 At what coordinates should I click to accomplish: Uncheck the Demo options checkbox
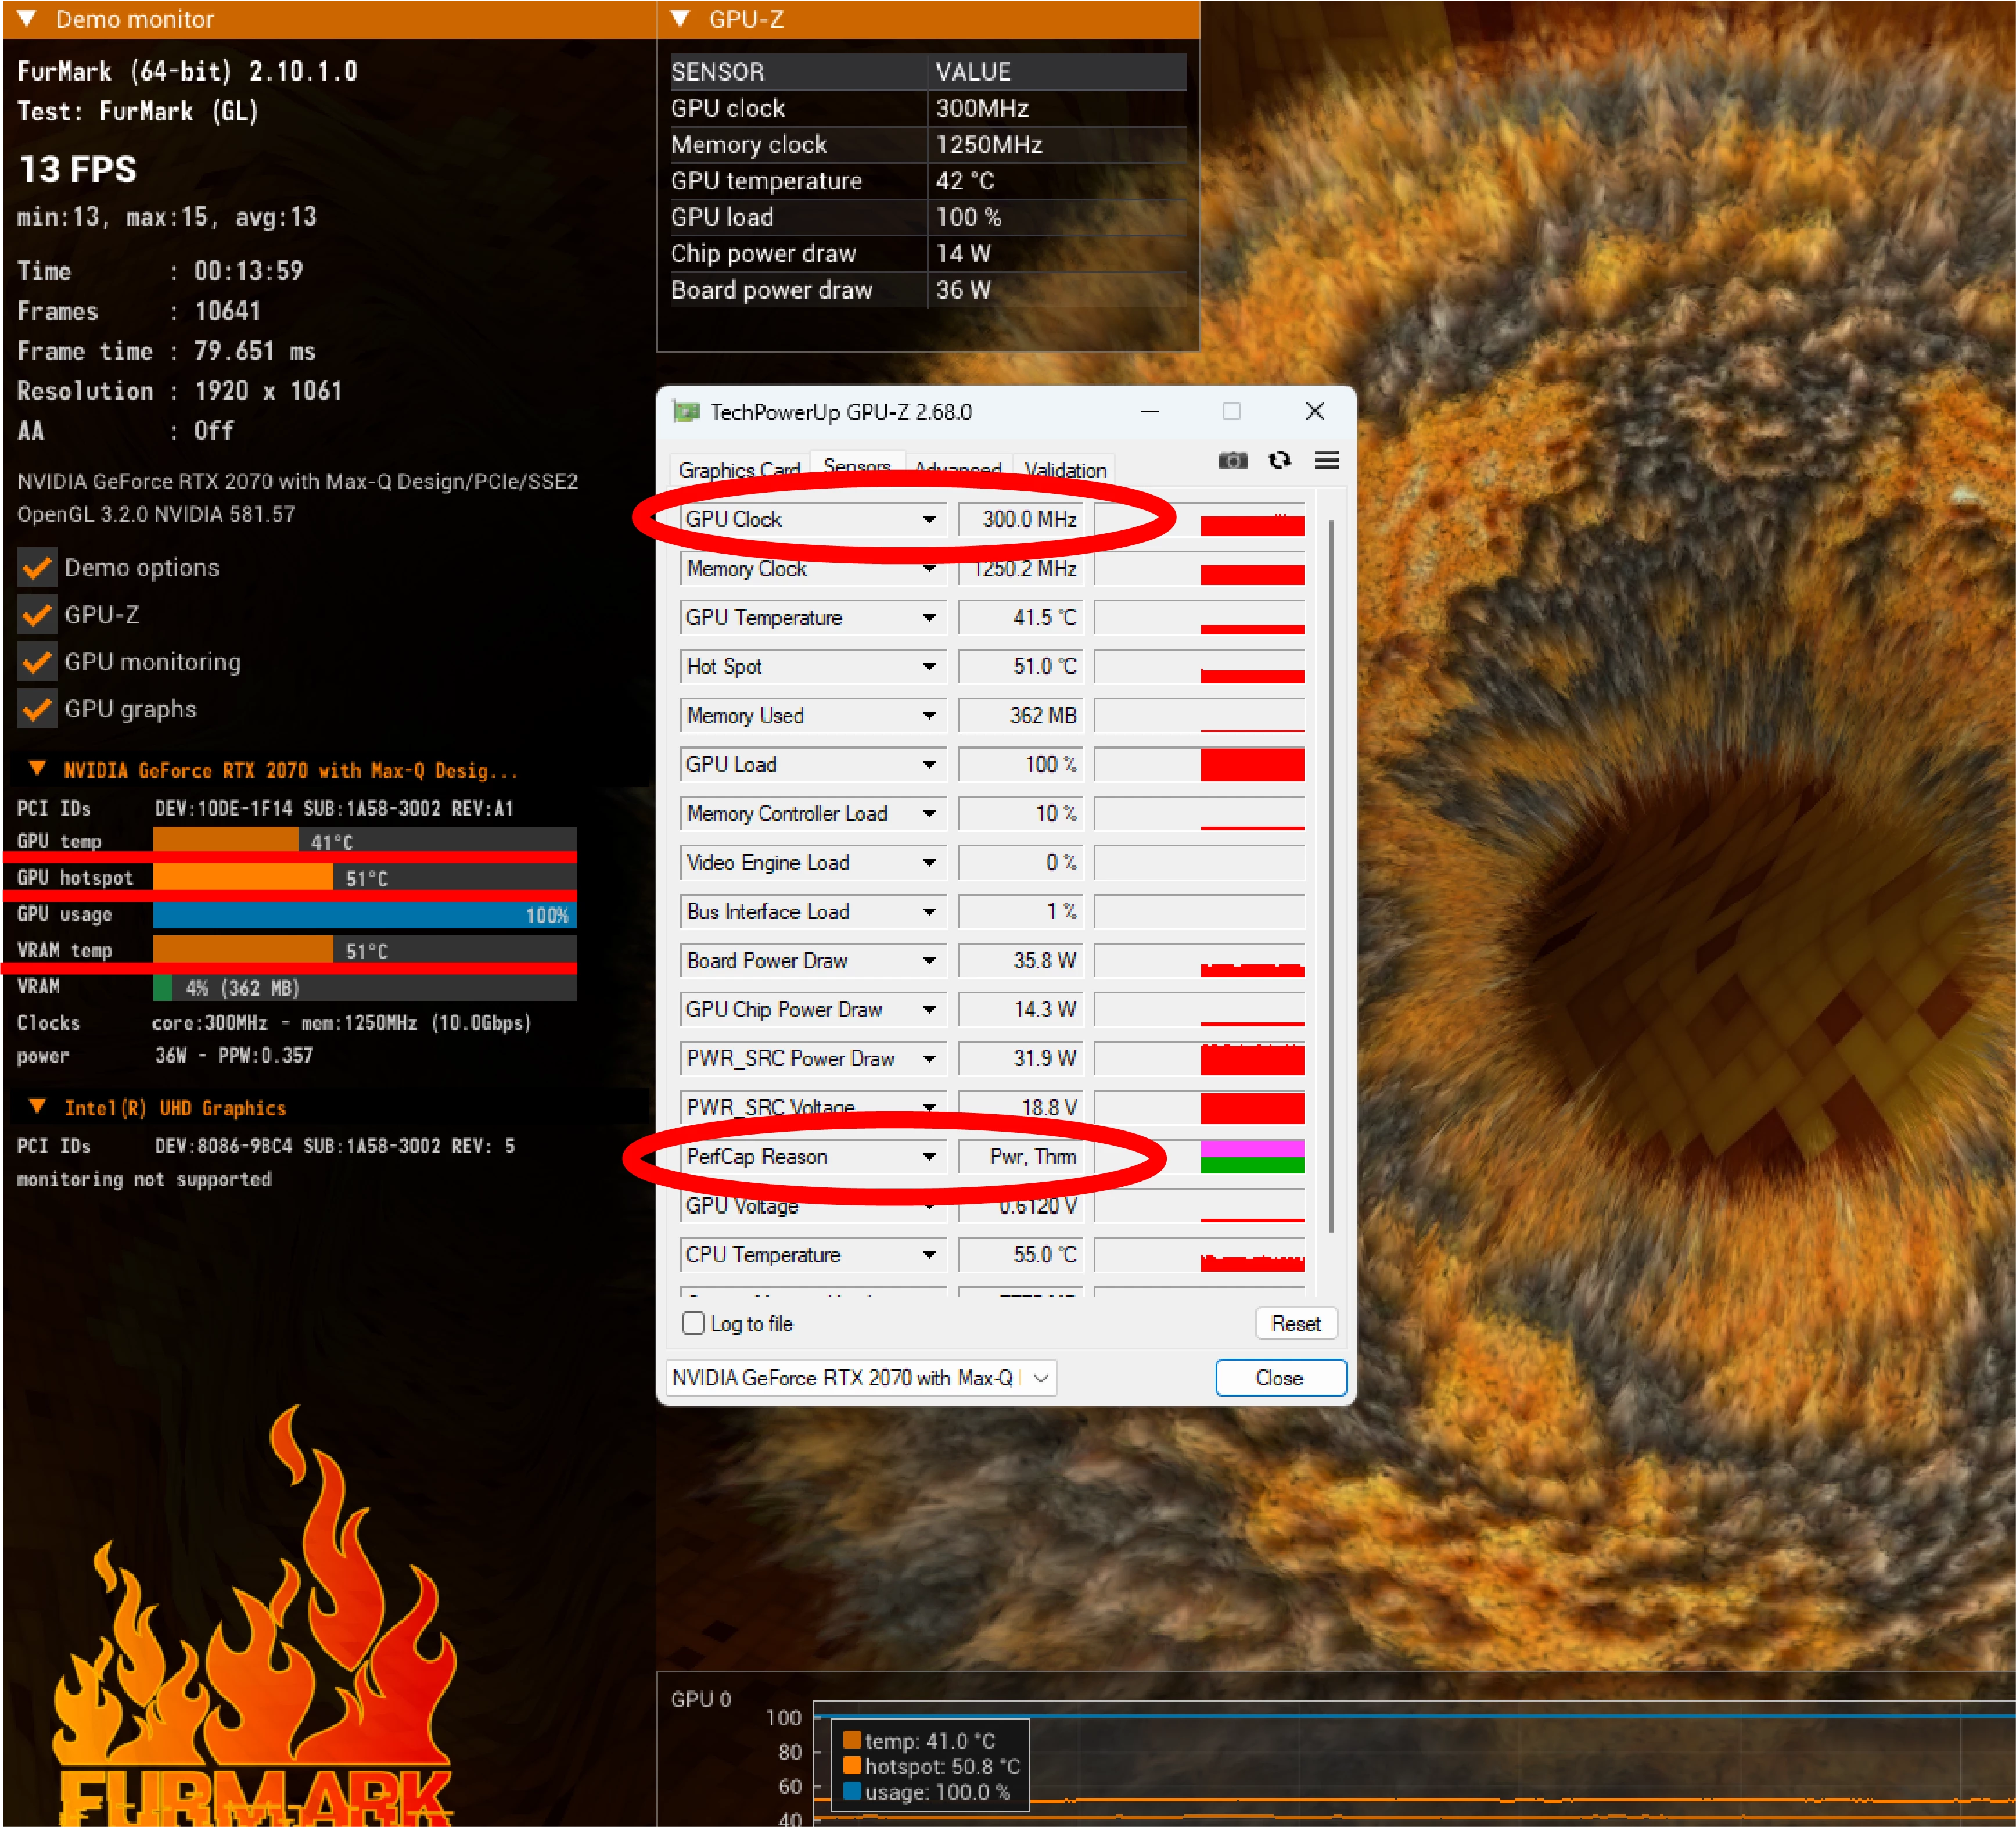point(37,568)
